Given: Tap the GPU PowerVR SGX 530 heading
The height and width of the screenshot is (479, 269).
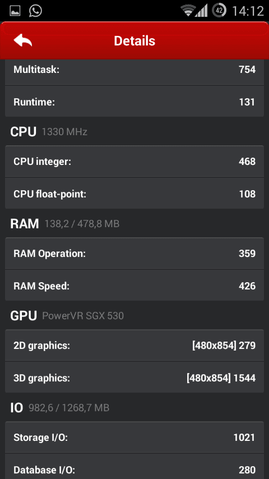Looking at the screenshot, I should click(x=67, y=316).
